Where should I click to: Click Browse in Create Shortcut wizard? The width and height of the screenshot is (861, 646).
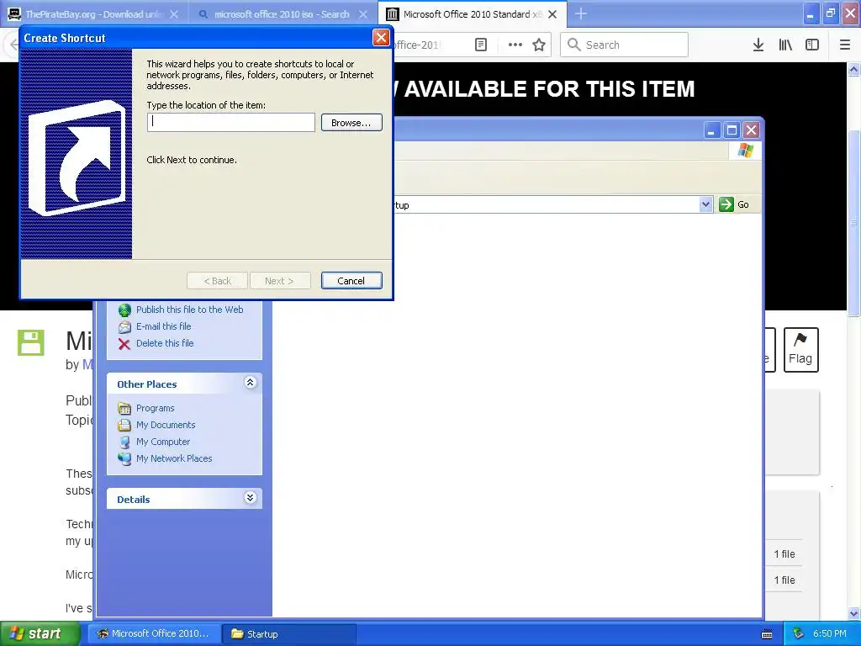[351, 123]
